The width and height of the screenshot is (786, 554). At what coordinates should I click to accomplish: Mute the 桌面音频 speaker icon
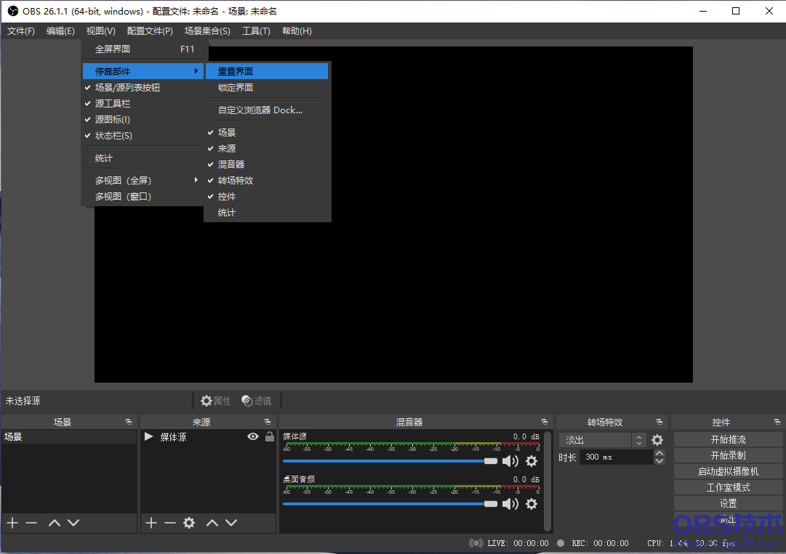coord(510,503)
